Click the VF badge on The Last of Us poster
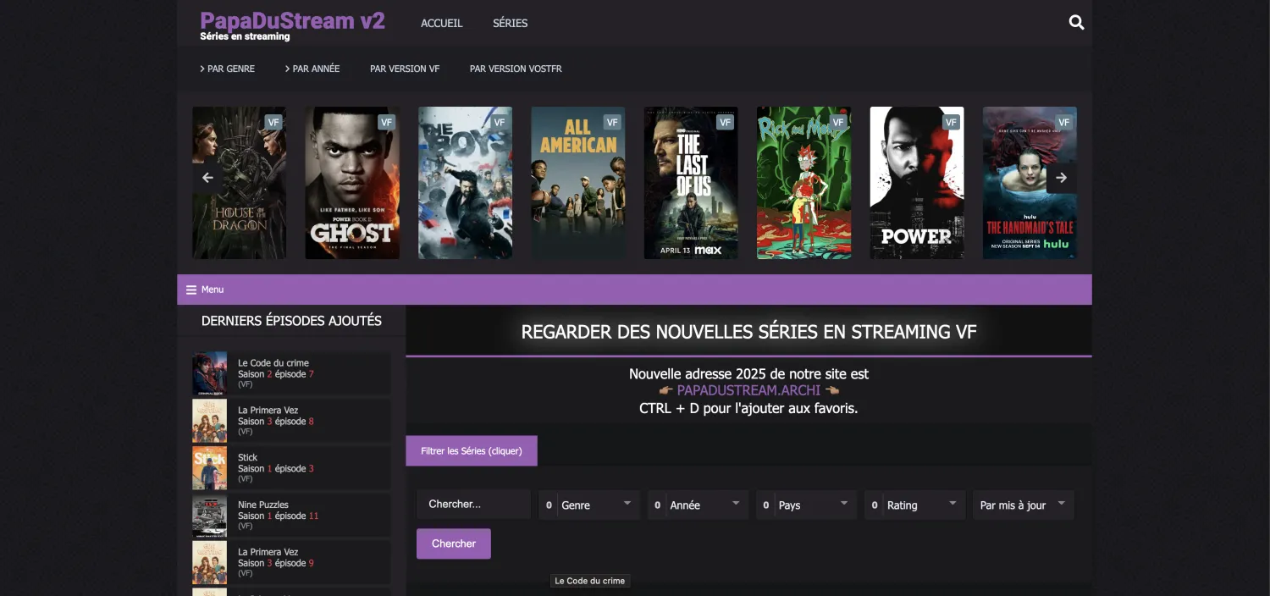Viewport: 1270px width, 596px height. (x=725, y=122)
